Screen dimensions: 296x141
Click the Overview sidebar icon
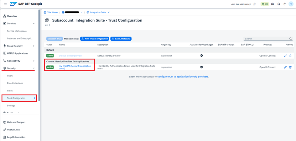[5, 16]
